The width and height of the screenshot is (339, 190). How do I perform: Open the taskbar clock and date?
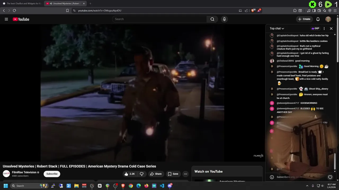tap(332, 186)
